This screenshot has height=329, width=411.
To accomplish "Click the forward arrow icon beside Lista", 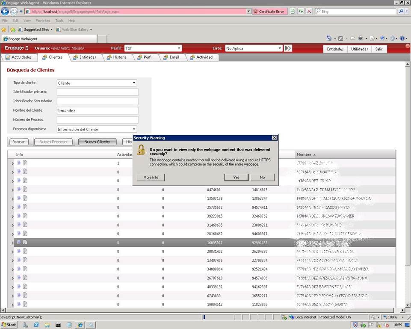I will point(288,48).
